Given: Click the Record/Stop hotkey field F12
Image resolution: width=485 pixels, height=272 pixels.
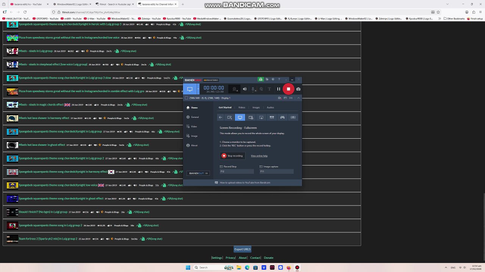Looking at the screenshot, I should (x=237, y=172).
